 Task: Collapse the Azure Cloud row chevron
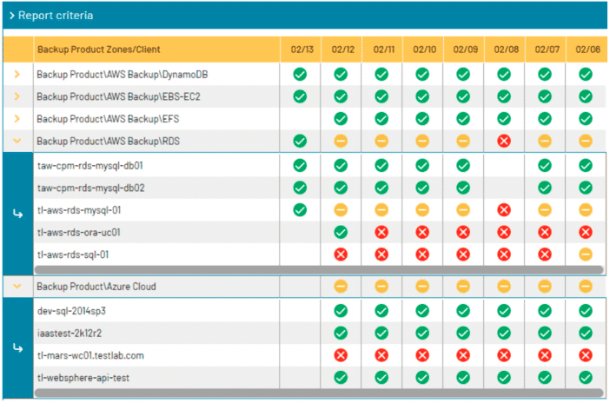(x=17, y=287)
